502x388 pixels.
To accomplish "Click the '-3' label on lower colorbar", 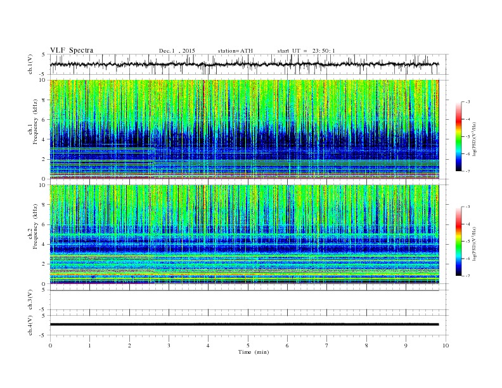I will 468,207.
